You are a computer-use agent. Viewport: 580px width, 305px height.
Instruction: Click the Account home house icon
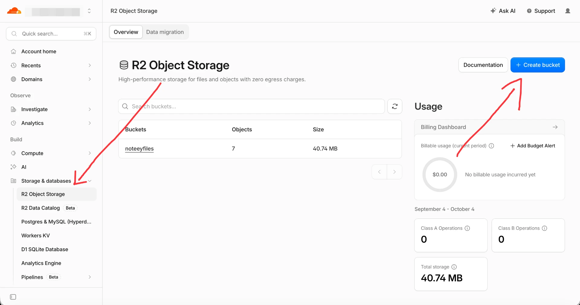(13, 52)
